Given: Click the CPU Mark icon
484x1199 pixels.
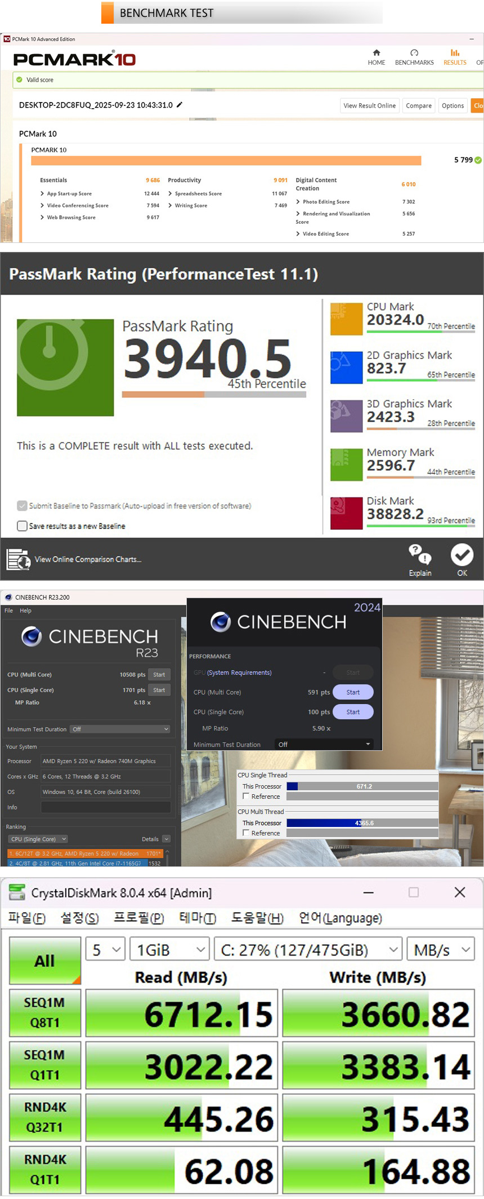Looking at the screenshot, I should coord(346,319).
